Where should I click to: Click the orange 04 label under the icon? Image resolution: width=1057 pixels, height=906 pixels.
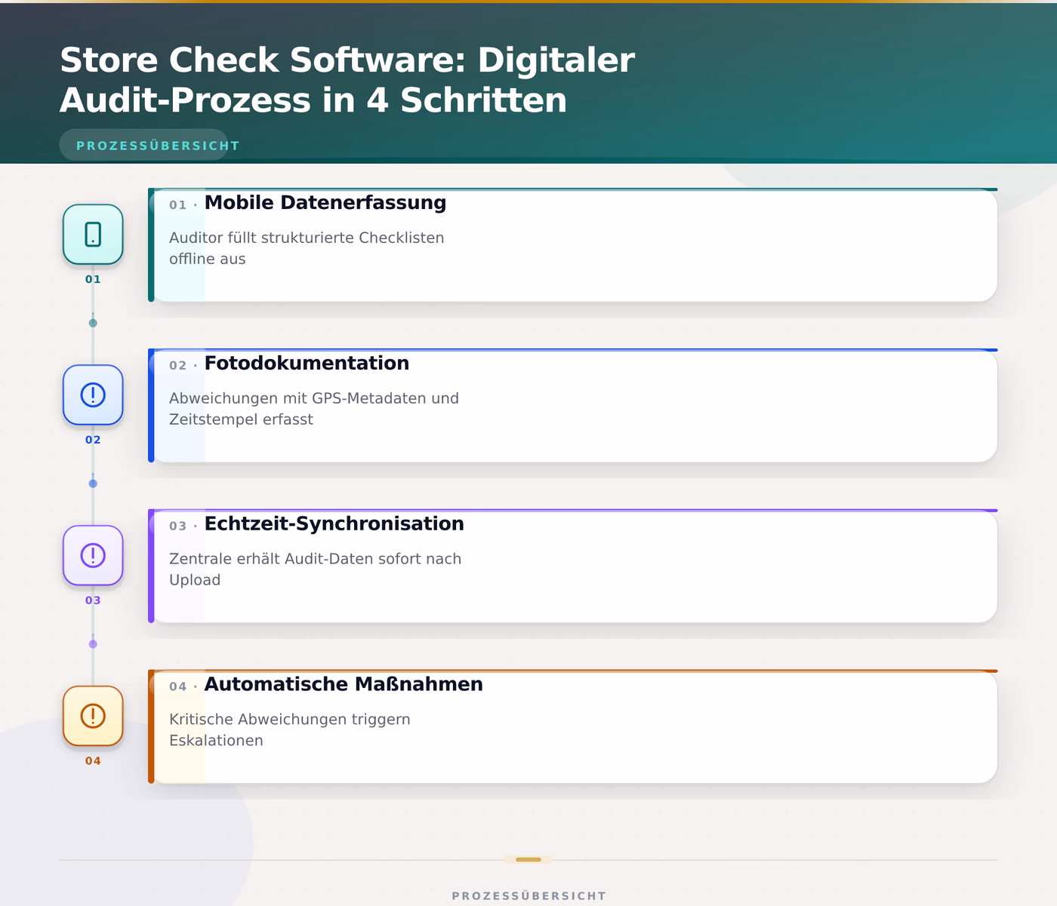click(93, 761)
